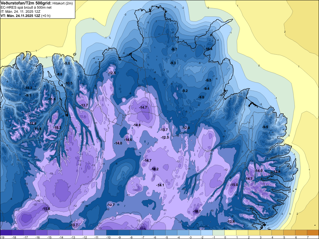Pick legend swatch between -10 and -9

click(x=112, y=233)
